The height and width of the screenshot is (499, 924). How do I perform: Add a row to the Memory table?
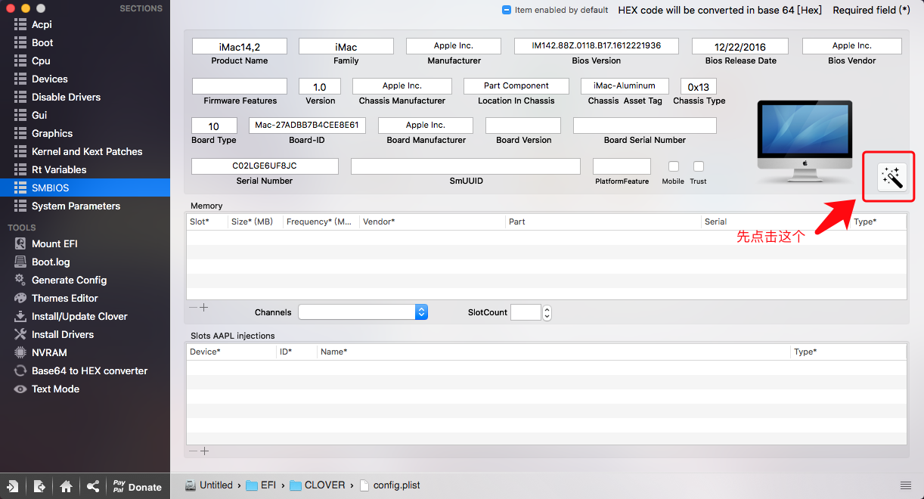[204, 308]
